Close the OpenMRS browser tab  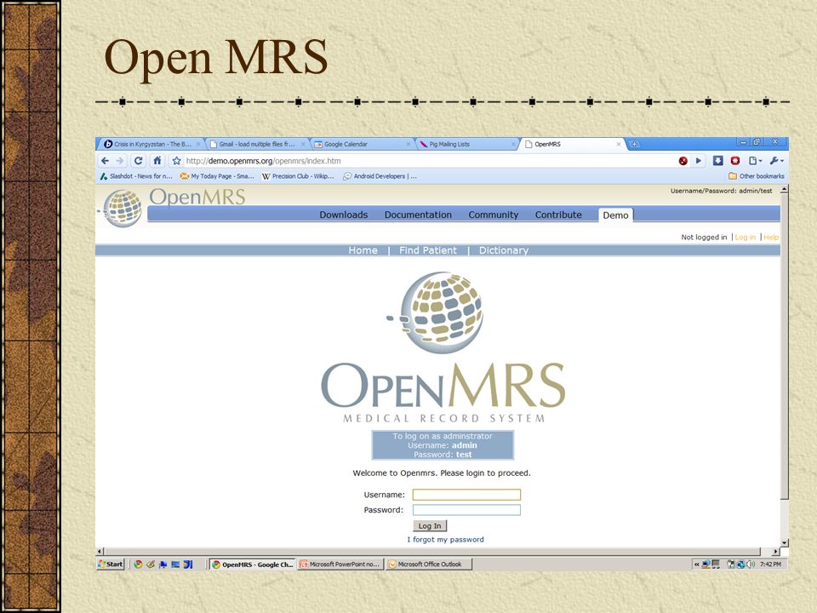[x=619, y=144]
